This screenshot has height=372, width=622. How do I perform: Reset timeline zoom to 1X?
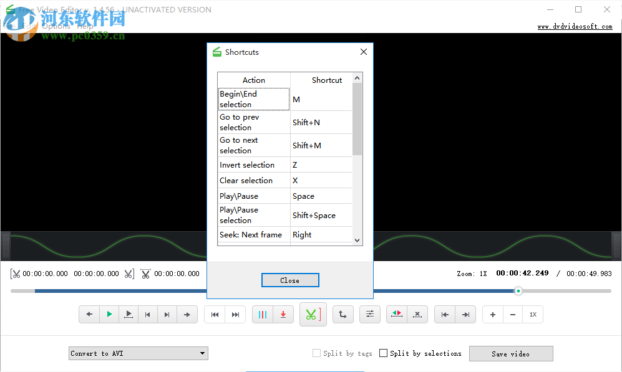point(533,314)
